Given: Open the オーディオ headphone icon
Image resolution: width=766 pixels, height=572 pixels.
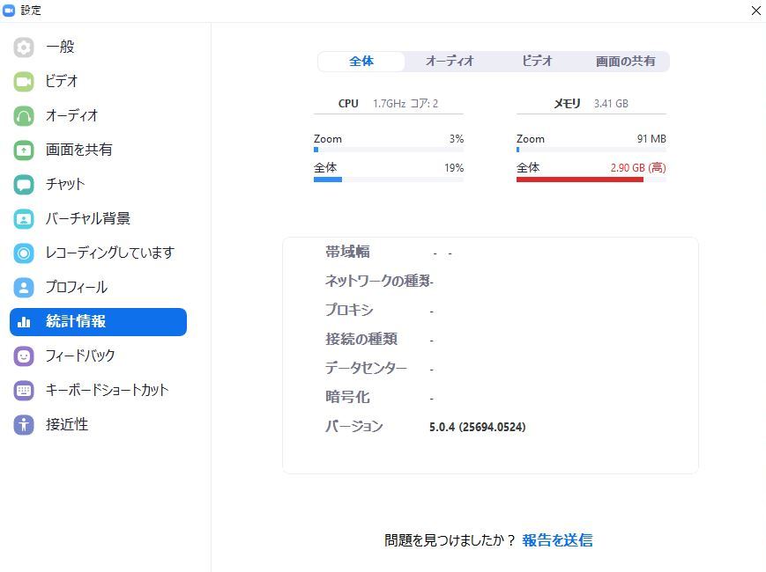Looking at the screenshot, I should pyautogui.click(x=24, y=116).
